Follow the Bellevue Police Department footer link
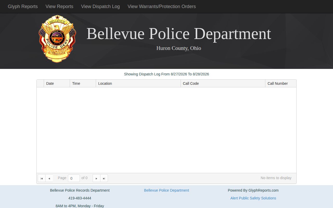333x208 pixels. [x=166, y=190]
